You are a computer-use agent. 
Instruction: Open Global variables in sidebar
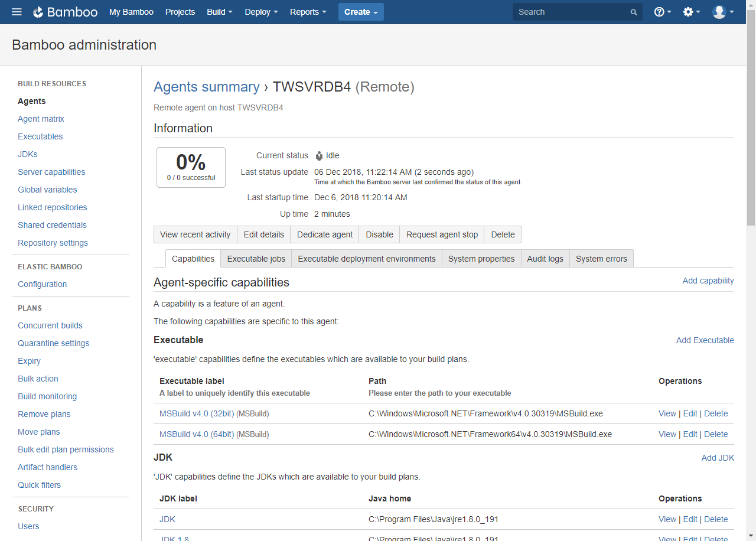tap(47, 190)
